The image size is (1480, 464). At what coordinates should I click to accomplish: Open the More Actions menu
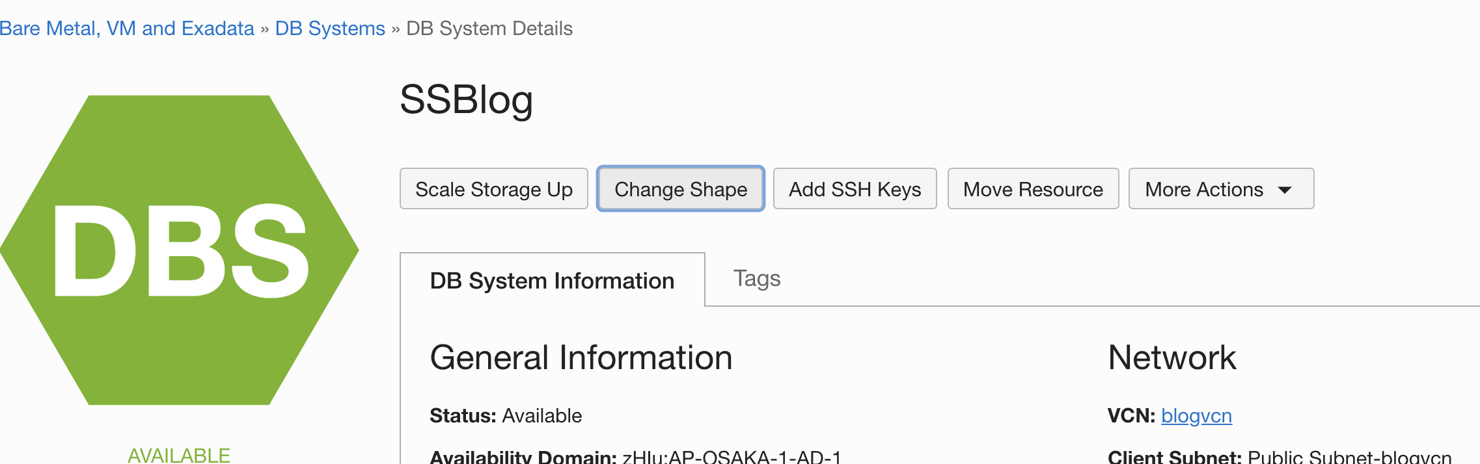coord(1221,189)
